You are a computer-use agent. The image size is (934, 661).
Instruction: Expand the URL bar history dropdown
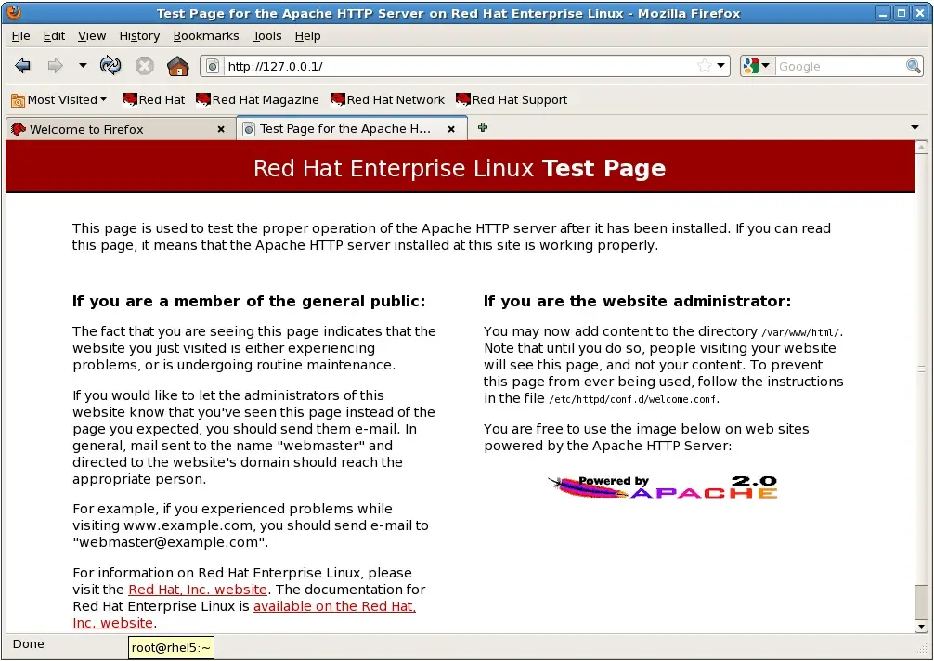[721, 66]
